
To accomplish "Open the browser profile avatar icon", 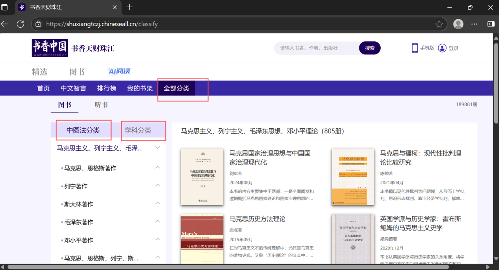I will [458, 24].
